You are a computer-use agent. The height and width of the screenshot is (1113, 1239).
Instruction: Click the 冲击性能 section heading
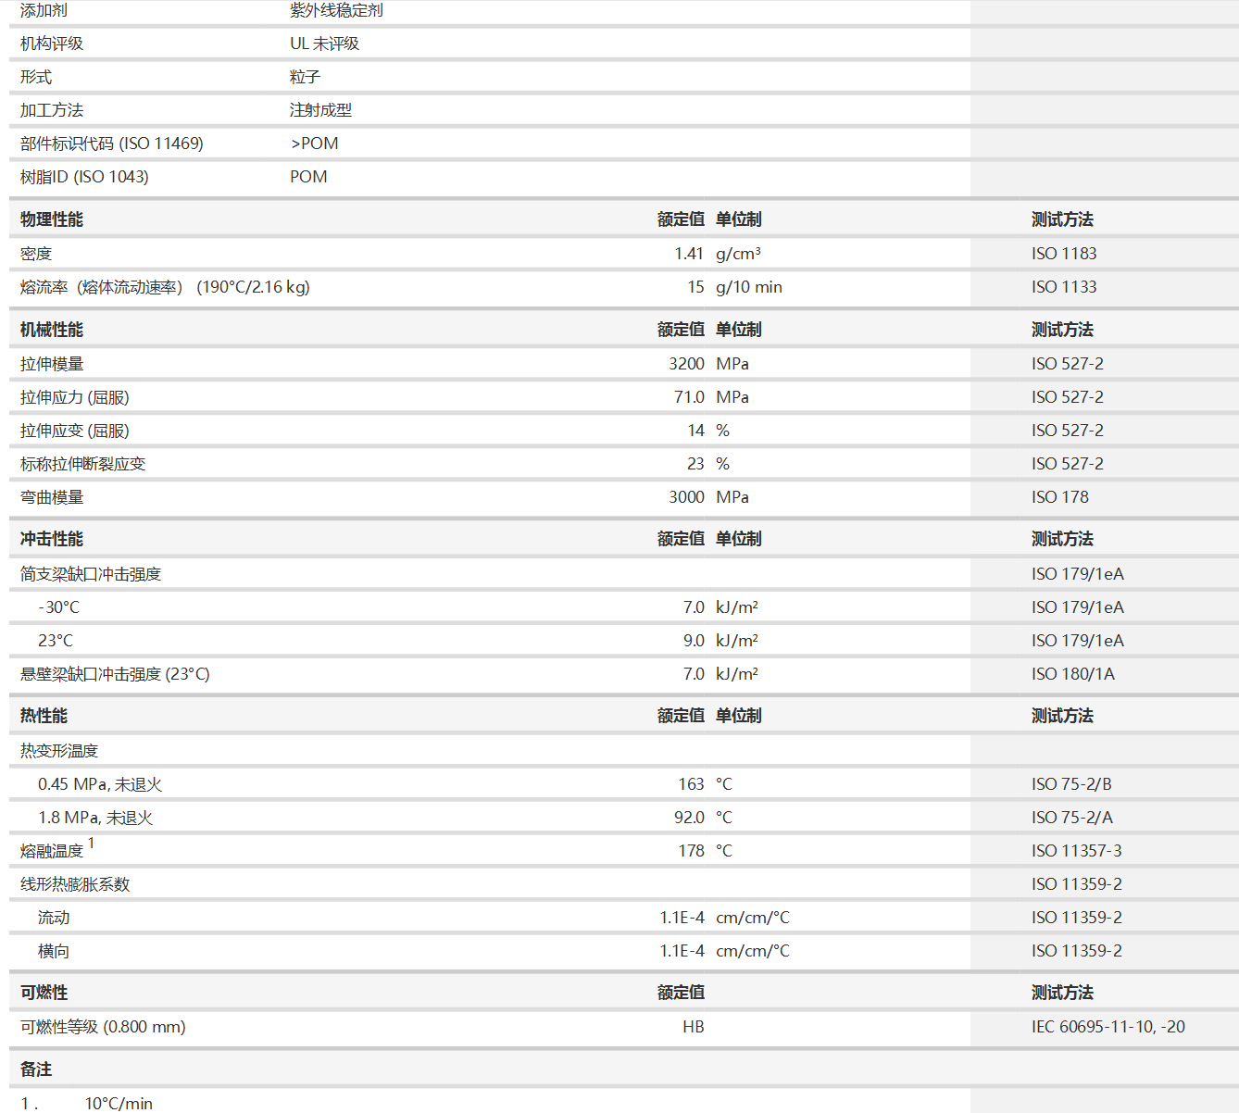(x=52, y=539)
